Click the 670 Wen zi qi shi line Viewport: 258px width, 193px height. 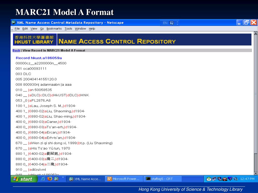pos(64,143)
